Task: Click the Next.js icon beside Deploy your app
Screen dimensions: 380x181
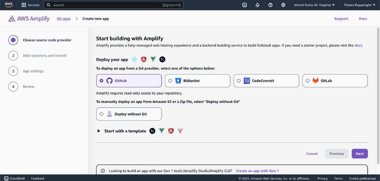Action: click(162, 59)
